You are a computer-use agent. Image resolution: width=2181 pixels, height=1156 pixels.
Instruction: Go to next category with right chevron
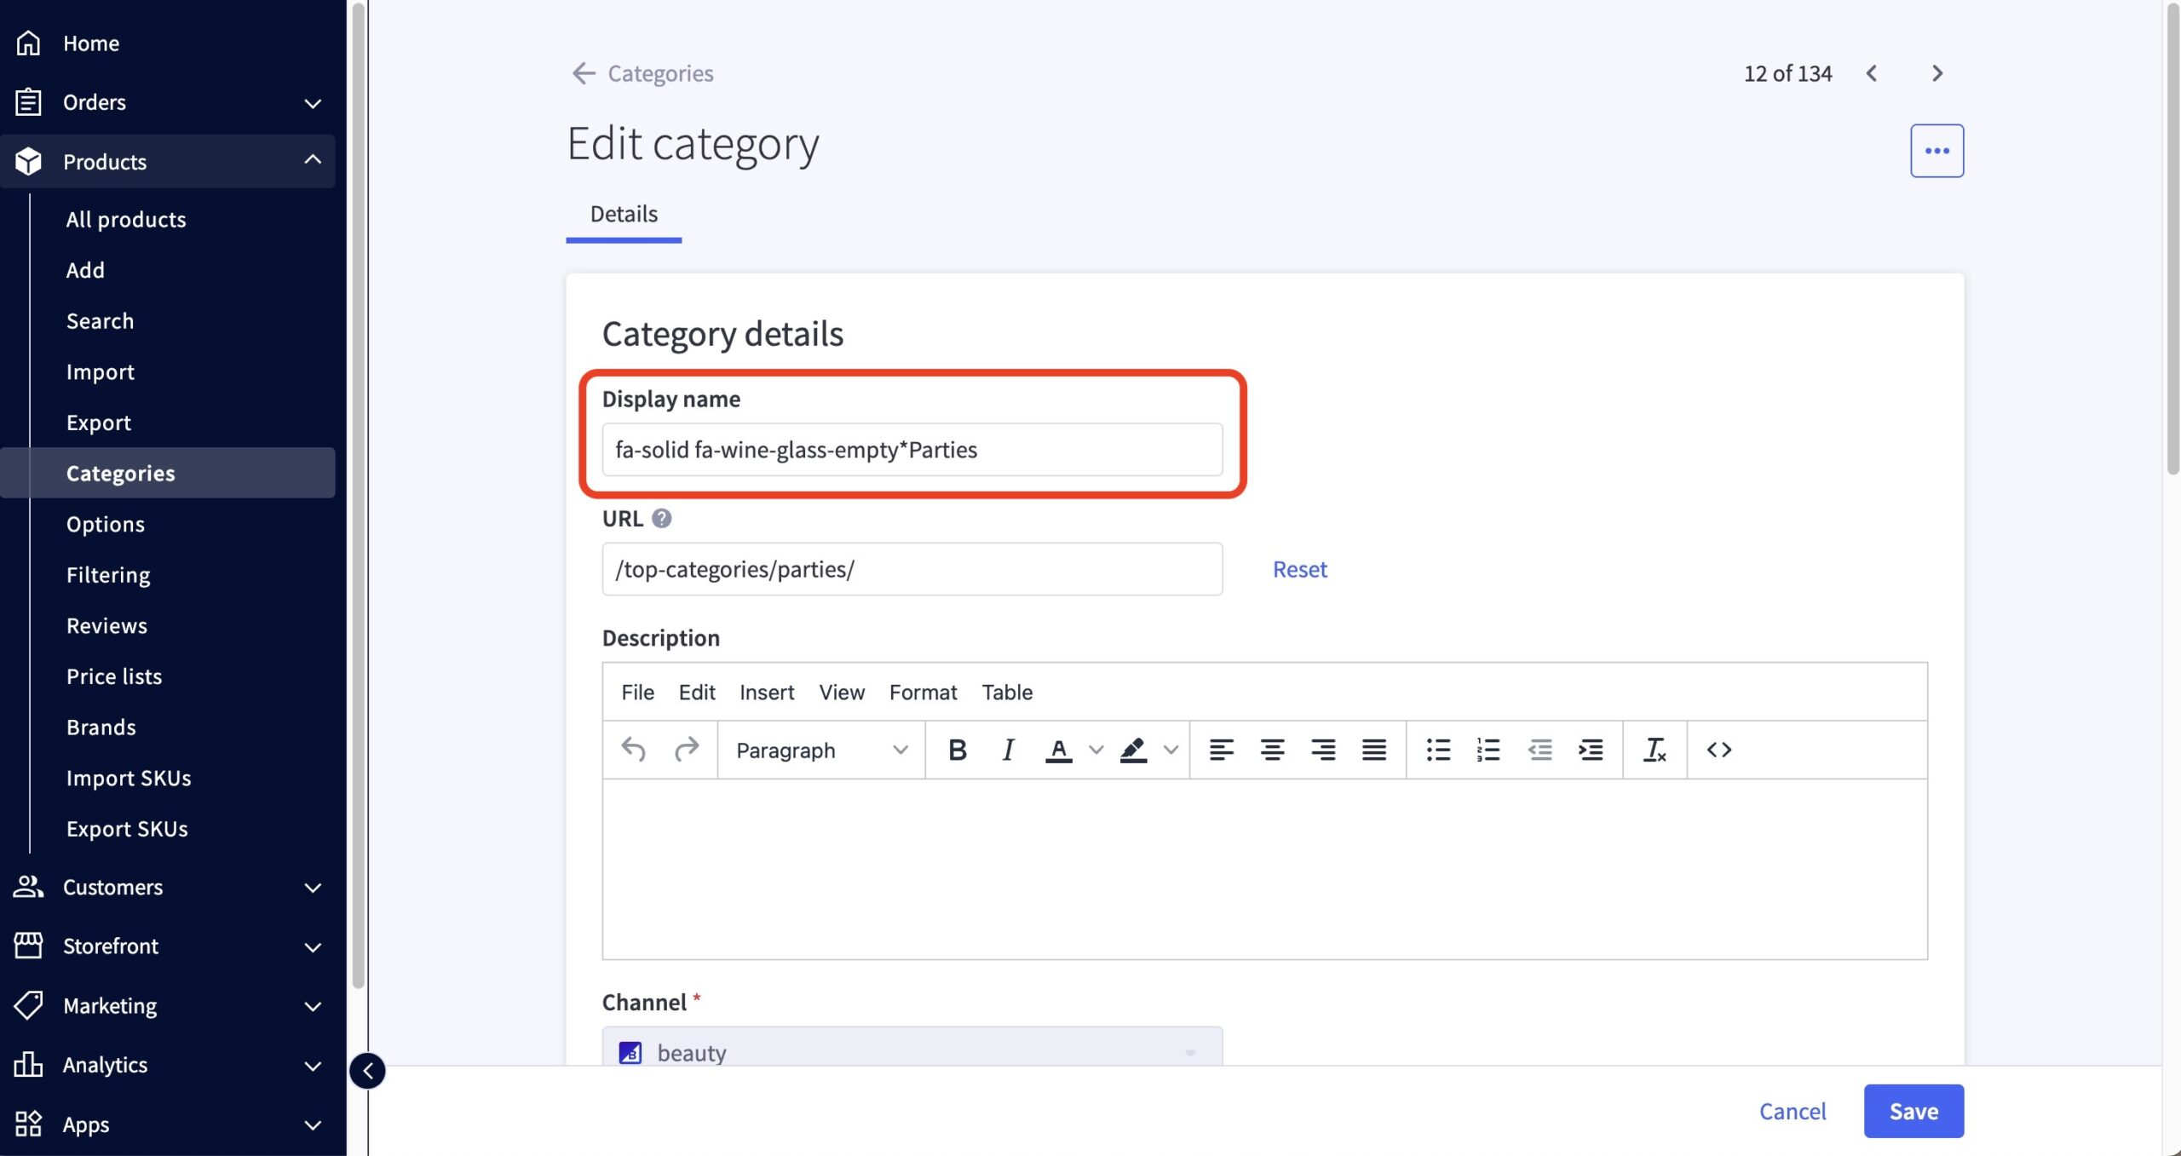coord(1937,73)
